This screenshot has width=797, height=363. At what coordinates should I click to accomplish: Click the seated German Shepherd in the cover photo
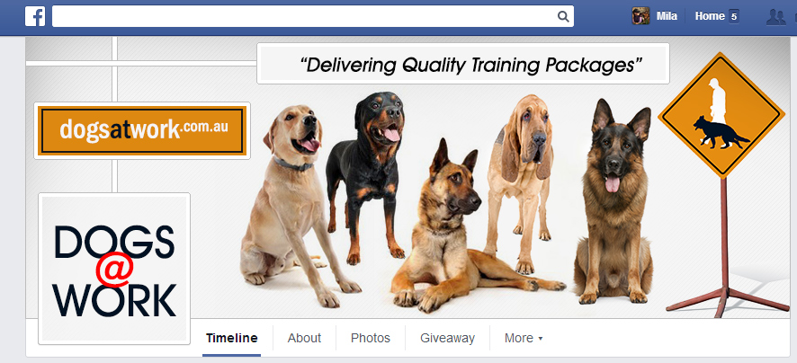click(614, 200)
